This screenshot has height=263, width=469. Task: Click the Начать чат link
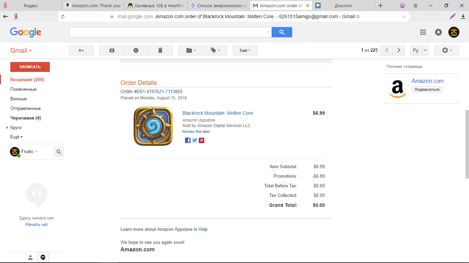pos(37,225)
